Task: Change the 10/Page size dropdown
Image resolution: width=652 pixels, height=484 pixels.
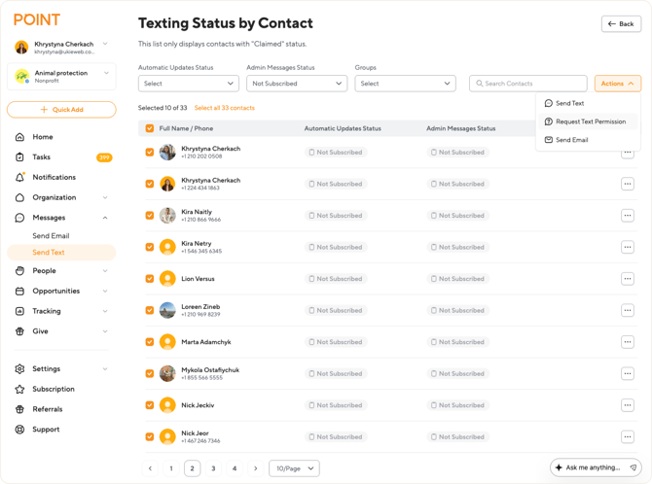Action: click(294, 468)
